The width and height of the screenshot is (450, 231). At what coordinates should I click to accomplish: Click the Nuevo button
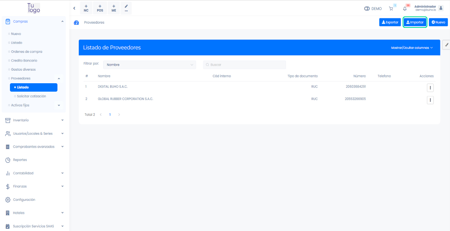[438, 23]
